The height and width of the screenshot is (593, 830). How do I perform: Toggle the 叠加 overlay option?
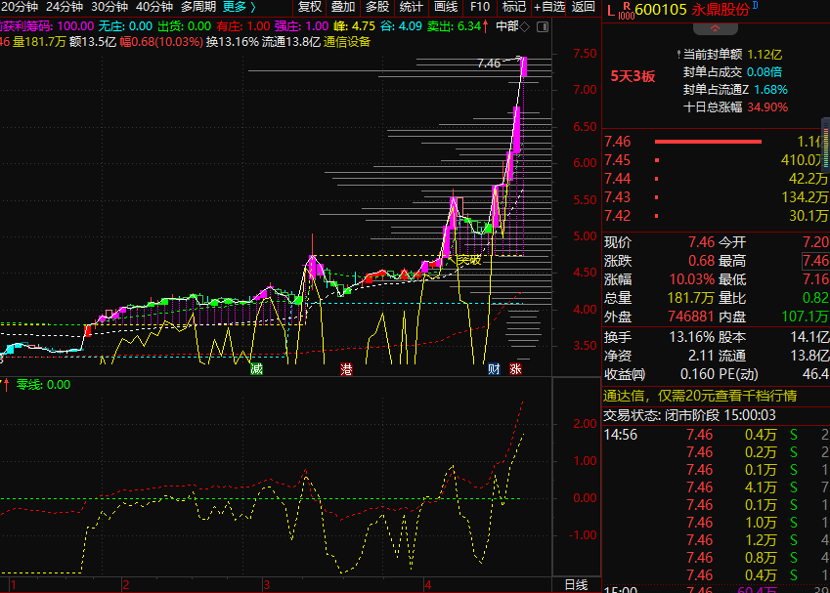343,7
